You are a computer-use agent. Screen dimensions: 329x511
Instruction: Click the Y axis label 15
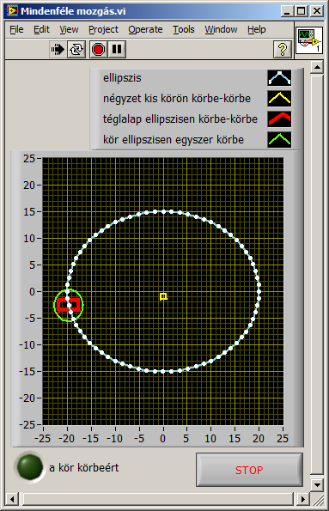pos(28,212)
